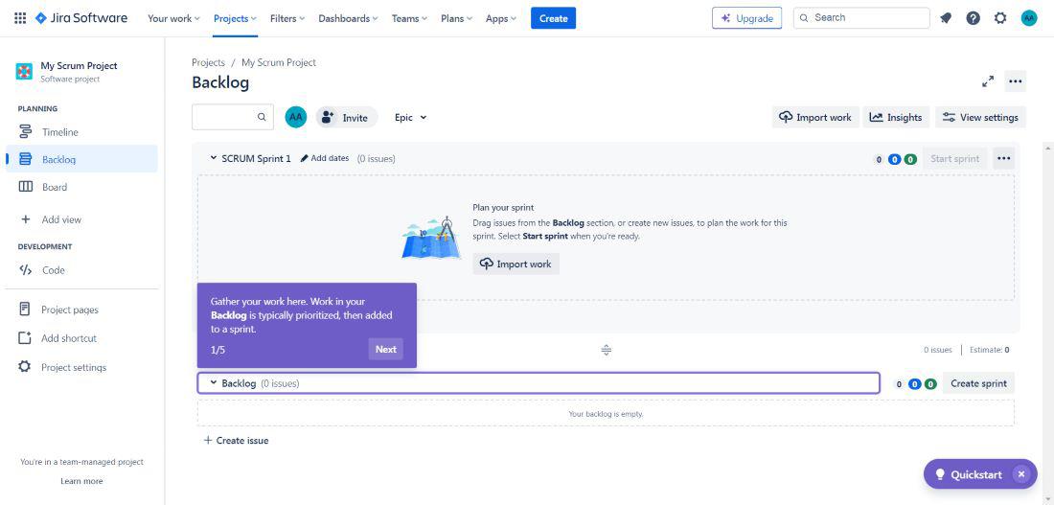Open Insights panel
This screenshot has height=505, width=1054.
[896, 117]
